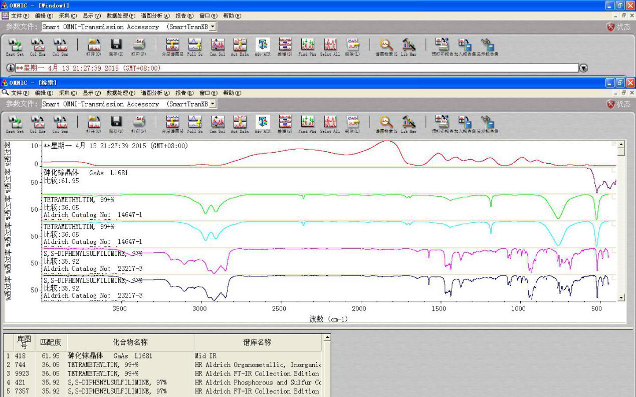Click Expt Set icon in Window1 toolbar
Screen dimensions: 636x397
click(x=15, y=46)
